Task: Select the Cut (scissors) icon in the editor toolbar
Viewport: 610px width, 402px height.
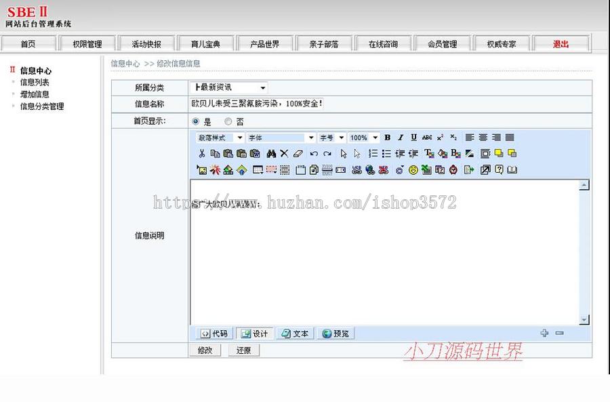Action: [x=201, y=153]
